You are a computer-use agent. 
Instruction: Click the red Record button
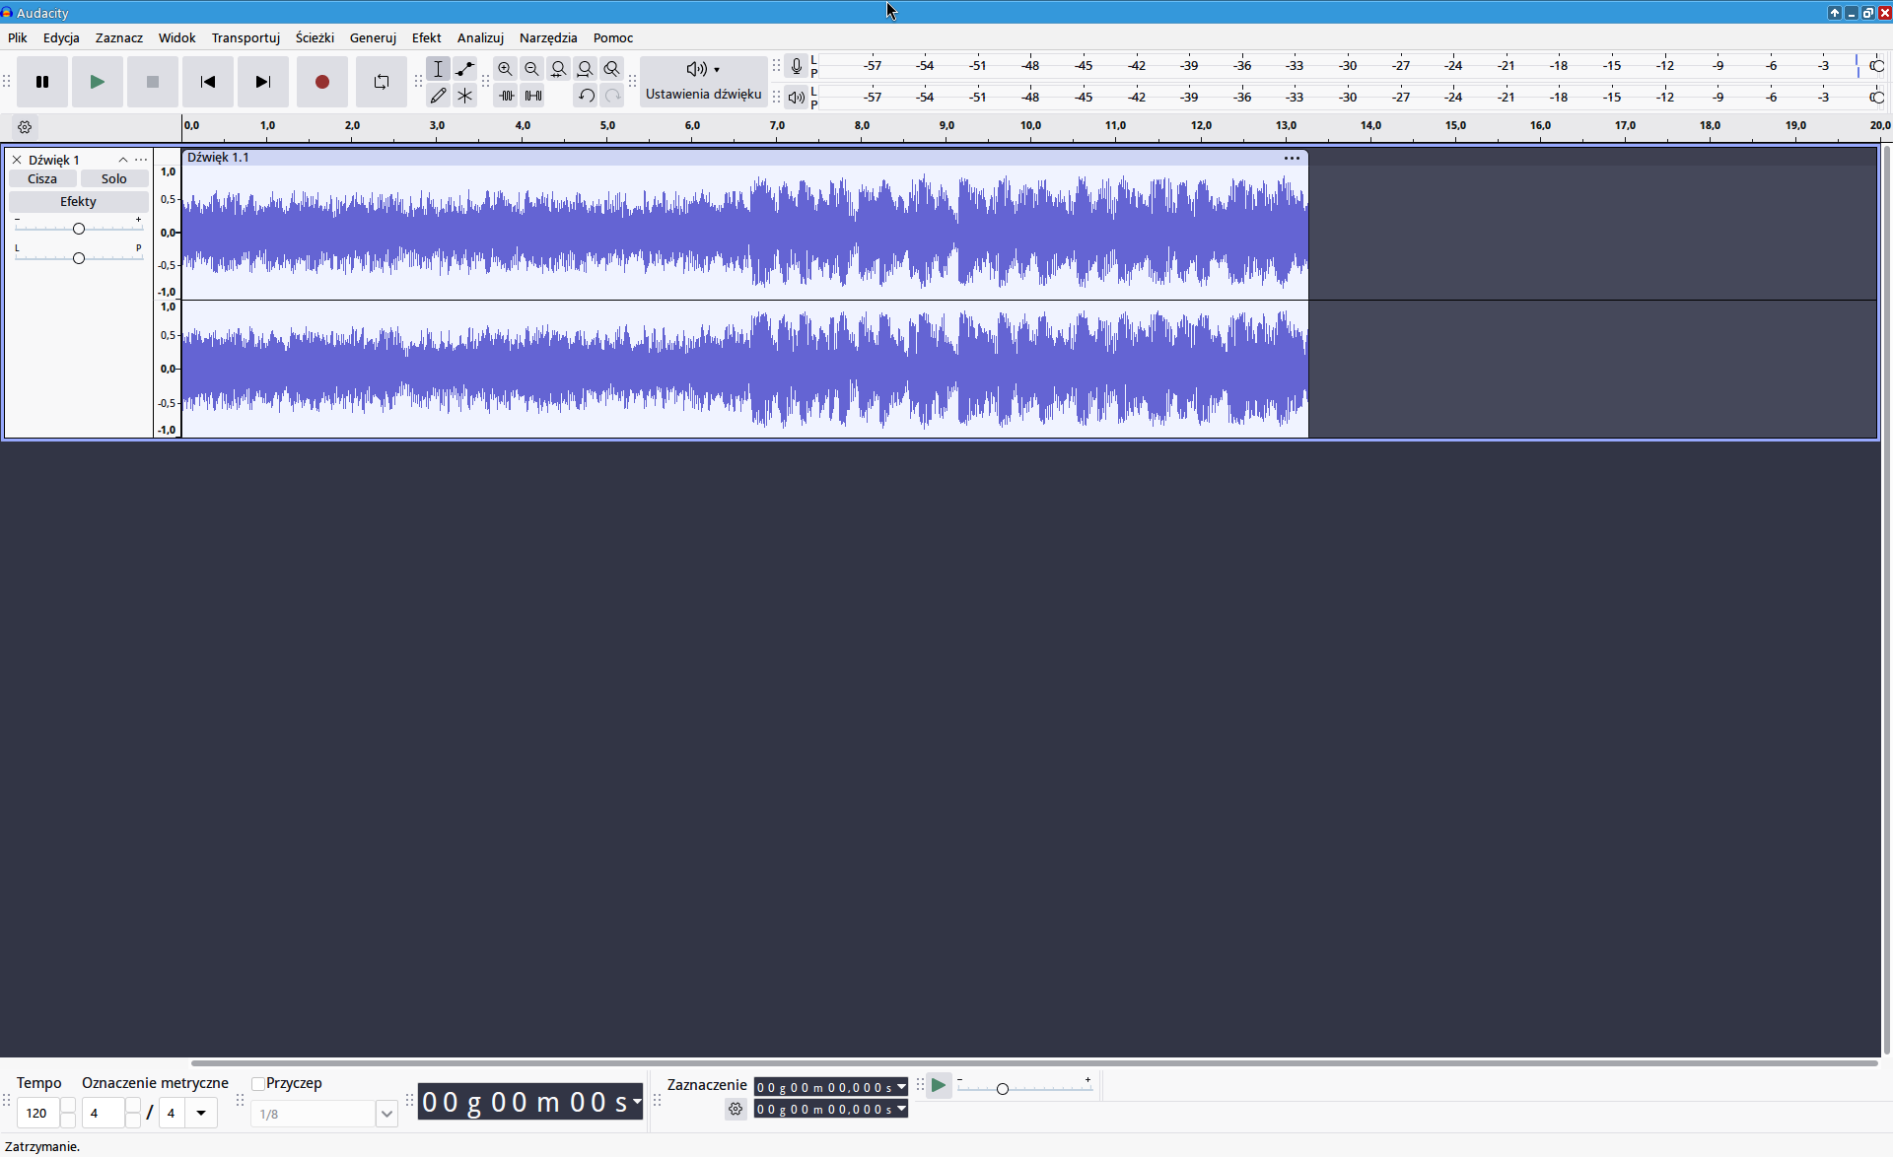pos(321,82)
